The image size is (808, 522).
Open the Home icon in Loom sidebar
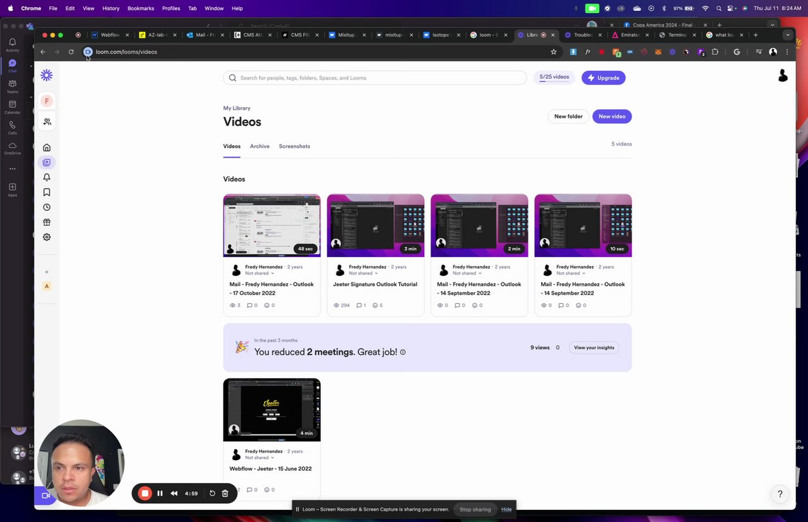pos(47,148)
